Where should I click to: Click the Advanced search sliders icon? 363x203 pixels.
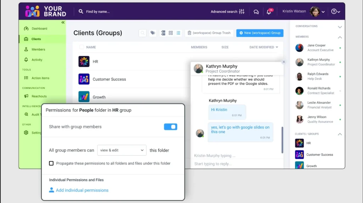point(242,11)
